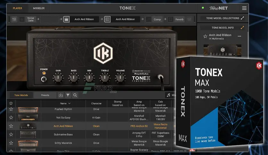Switch to the Modeler tab
Viewport: 268px width, 155px height.
click(39, 8)
